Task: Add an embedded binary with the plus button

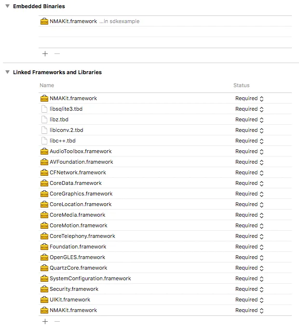Action: coord(45,54)
